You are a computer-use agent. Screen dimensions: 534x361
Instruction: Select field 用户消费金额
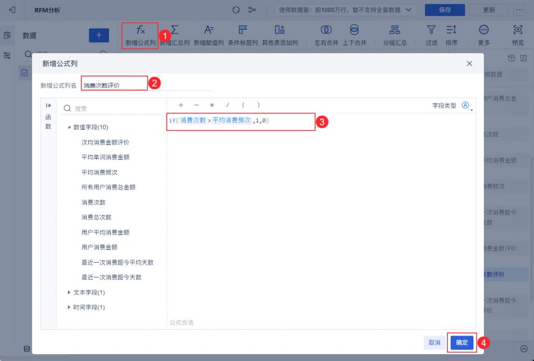(100, 247)
